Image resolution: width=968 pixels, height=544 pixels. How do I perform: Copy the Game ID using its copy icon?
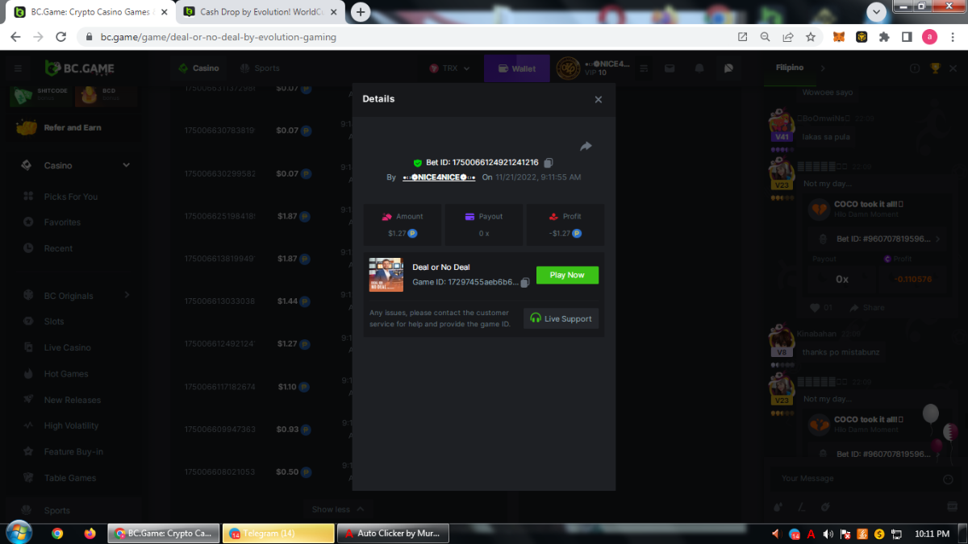525,283
